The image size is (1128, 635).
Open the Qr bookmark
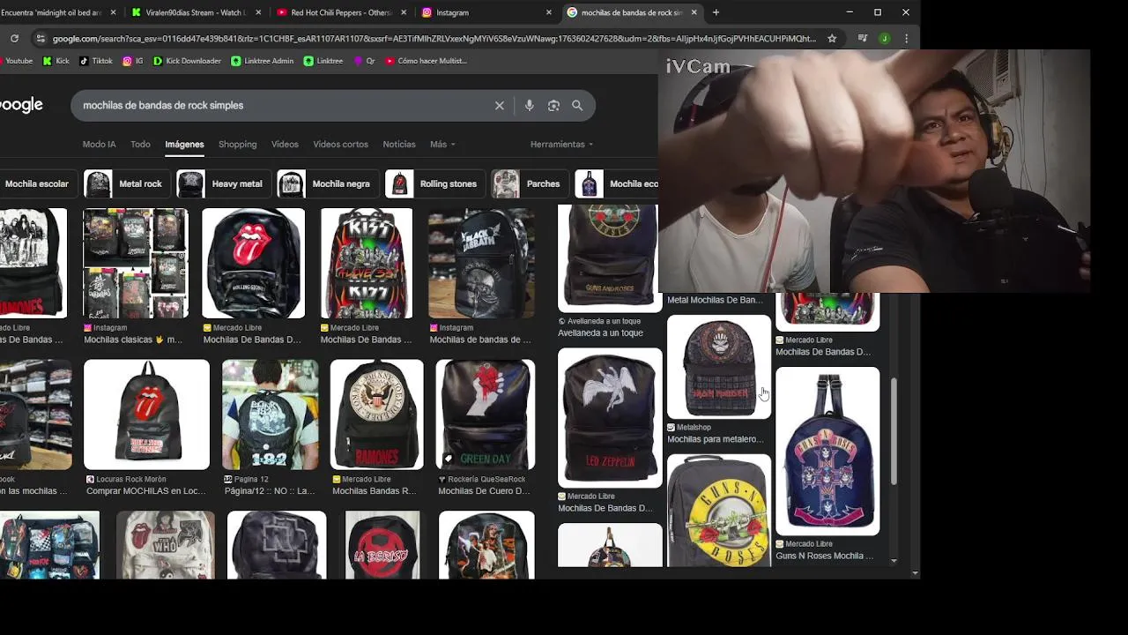point(365,61)
